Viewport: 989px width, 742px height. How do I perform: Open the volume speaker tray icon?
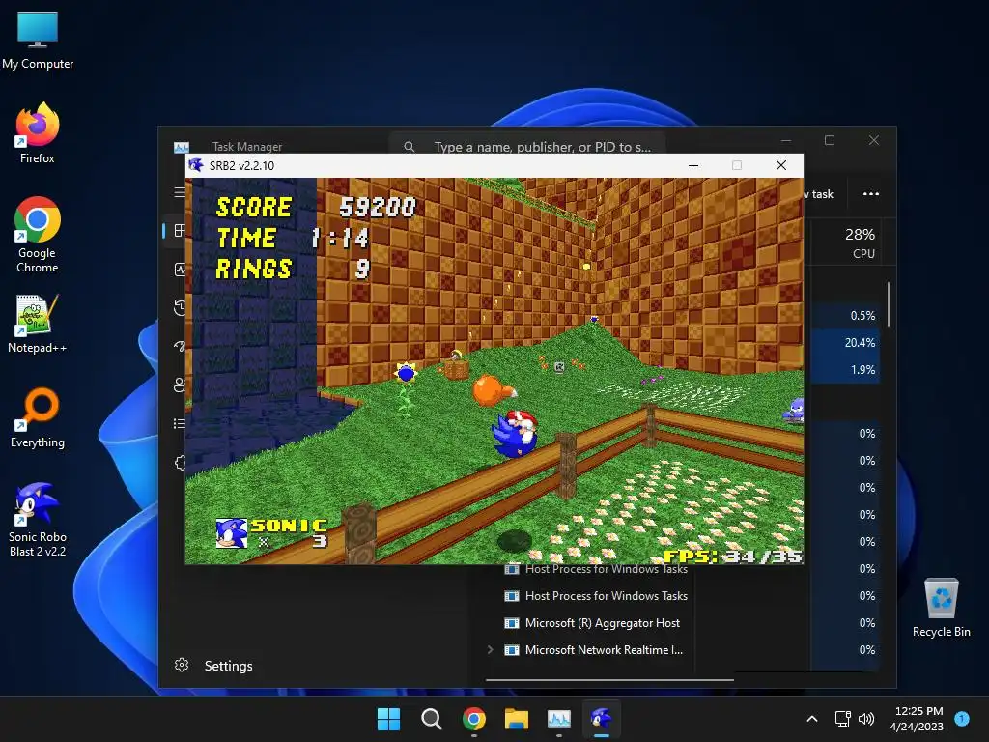(x=866, y=719)
